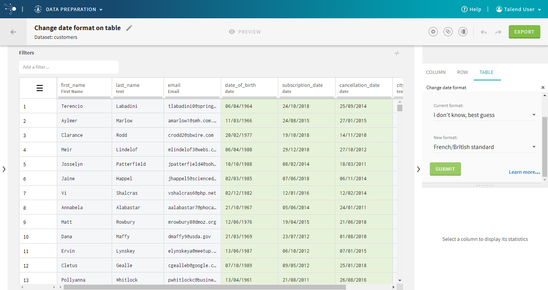Click the Talend logo icon
The image size is (548, 290).
coord(10,9)
